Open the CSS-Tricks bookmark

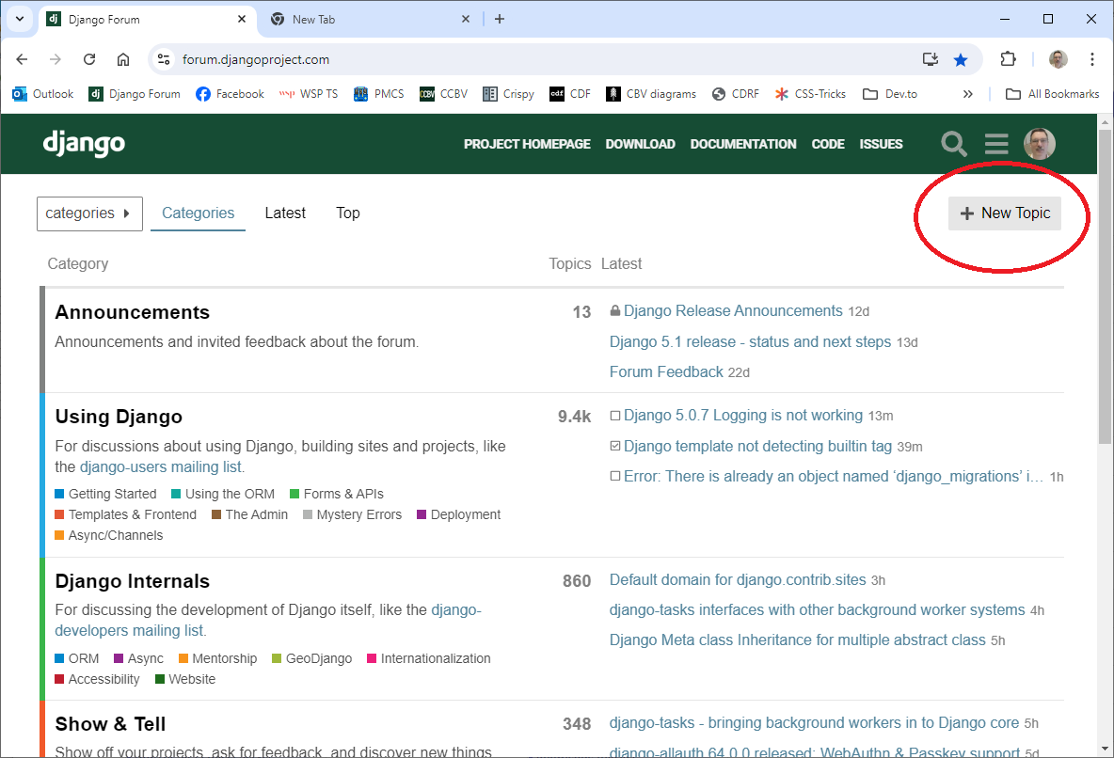tap(810, 94)
